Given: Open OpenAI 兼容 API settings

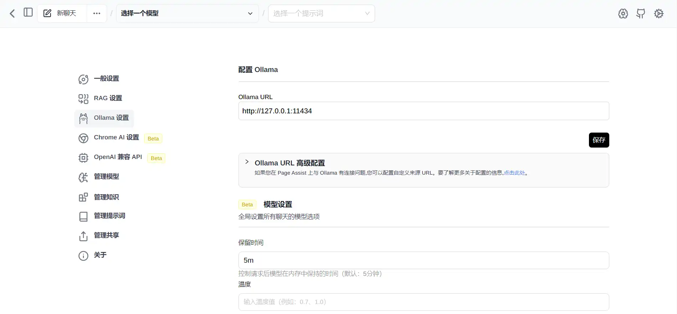Looking at the screenshot, I should 118,157.
